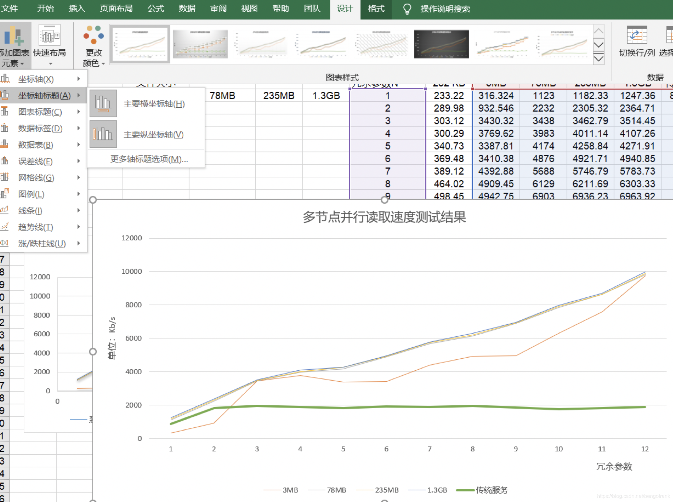This screenshot has height=502, width=673.
Task: Click the lightbulb search icon
Action: (407, 9)
